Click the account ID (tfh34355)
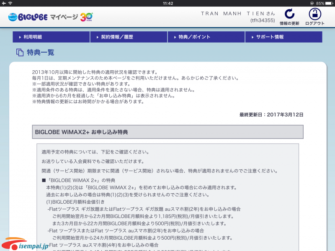Screen dimensions: 335x251 (263, 20)
